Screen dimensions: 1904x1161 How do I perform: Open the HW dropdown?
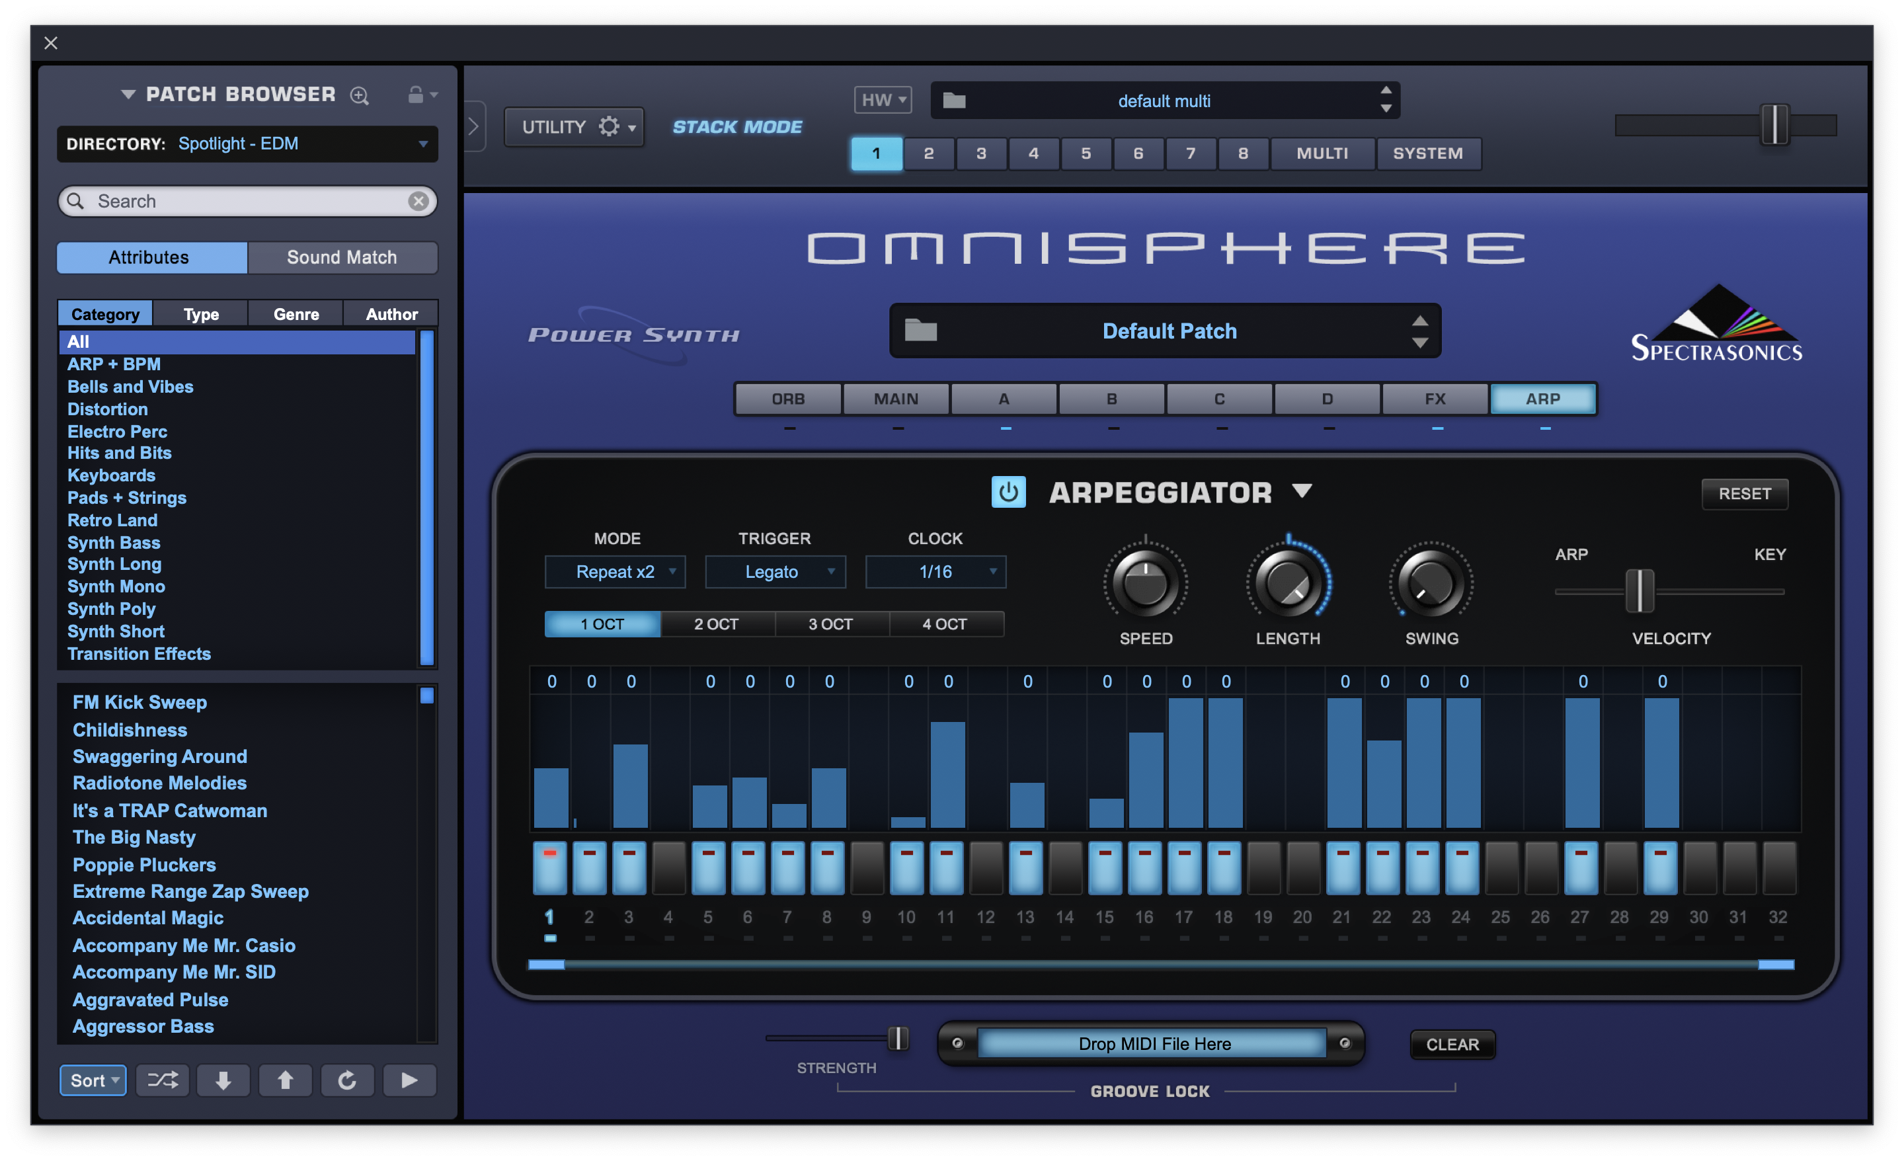tap(883, 100)
